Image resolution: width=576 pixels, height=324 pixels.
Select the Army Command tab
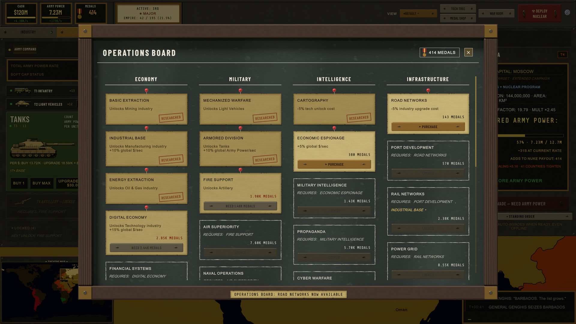25,49
